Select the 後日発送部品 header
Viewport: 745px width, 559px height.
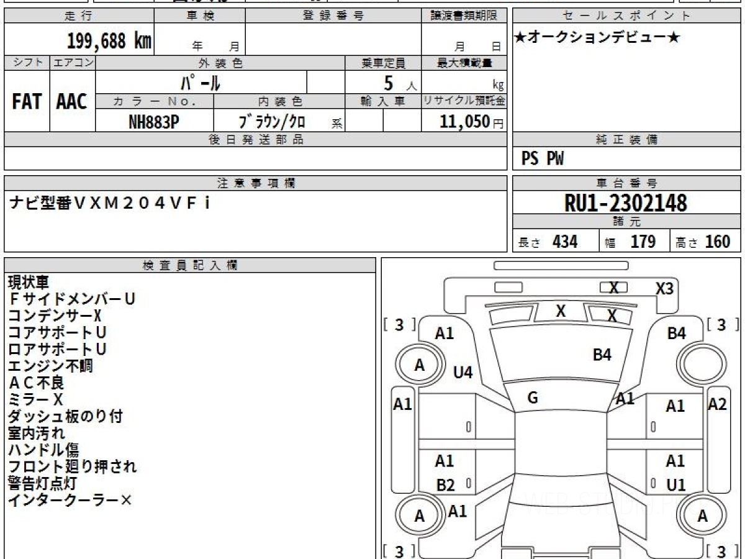[x=256, y=140]
